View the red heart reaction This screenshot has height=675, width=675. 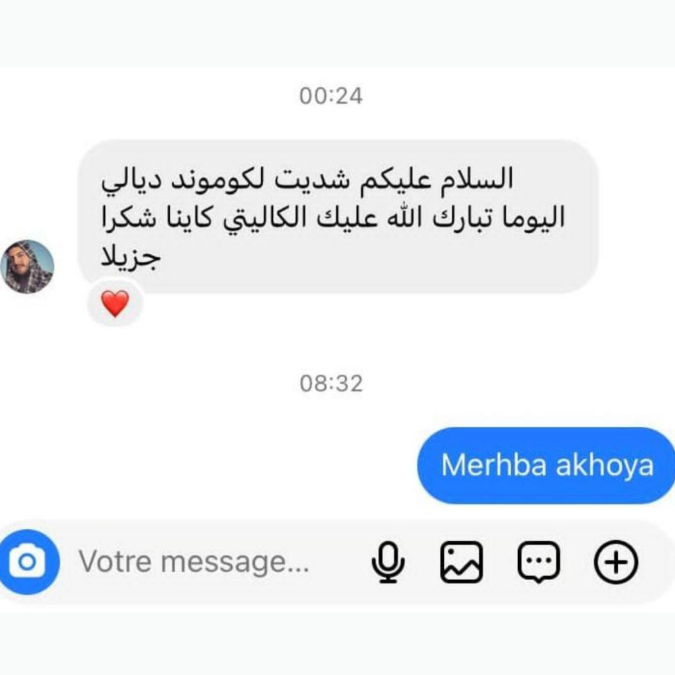115,303
